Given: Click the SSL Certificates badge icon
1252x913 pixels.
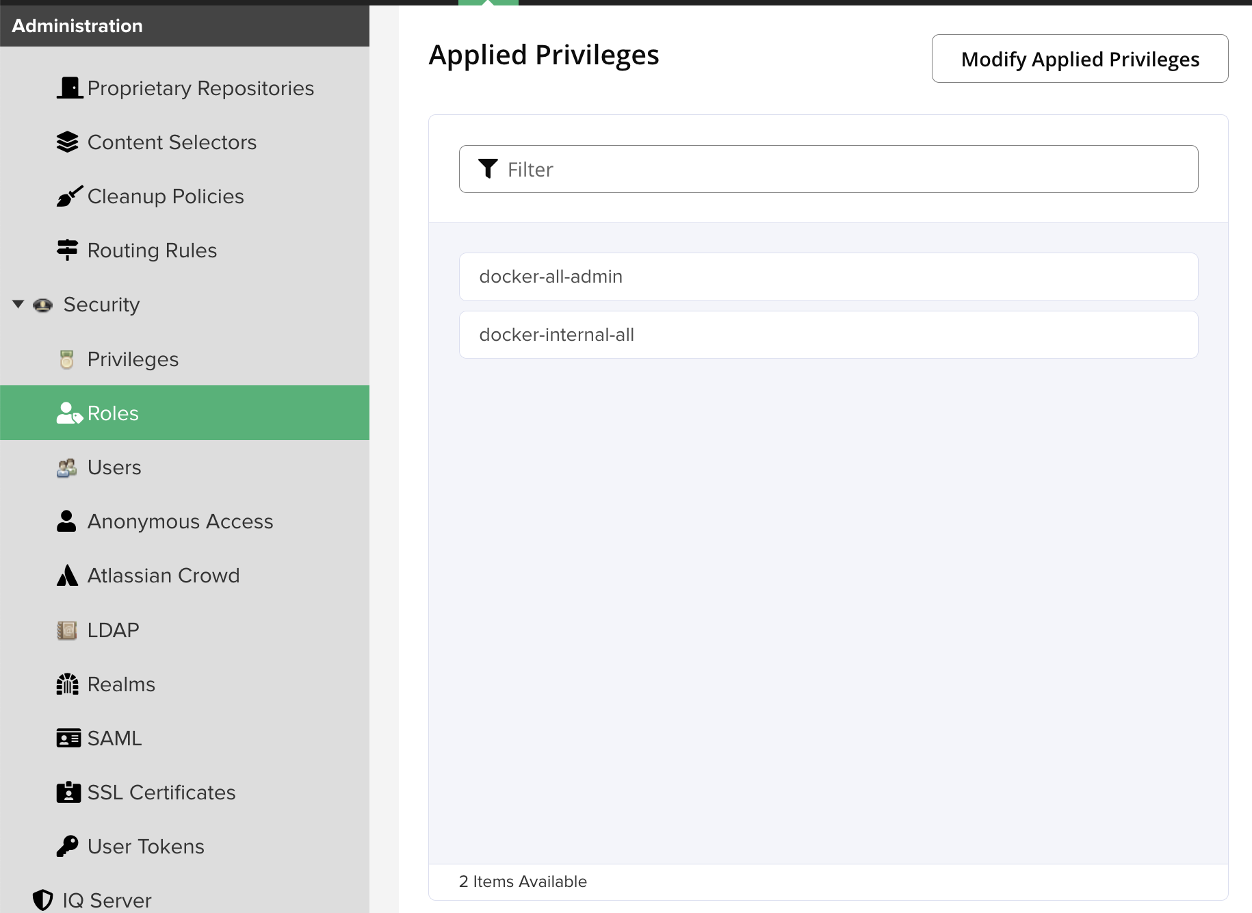Looking at the screenshot, I should point(68,792).
